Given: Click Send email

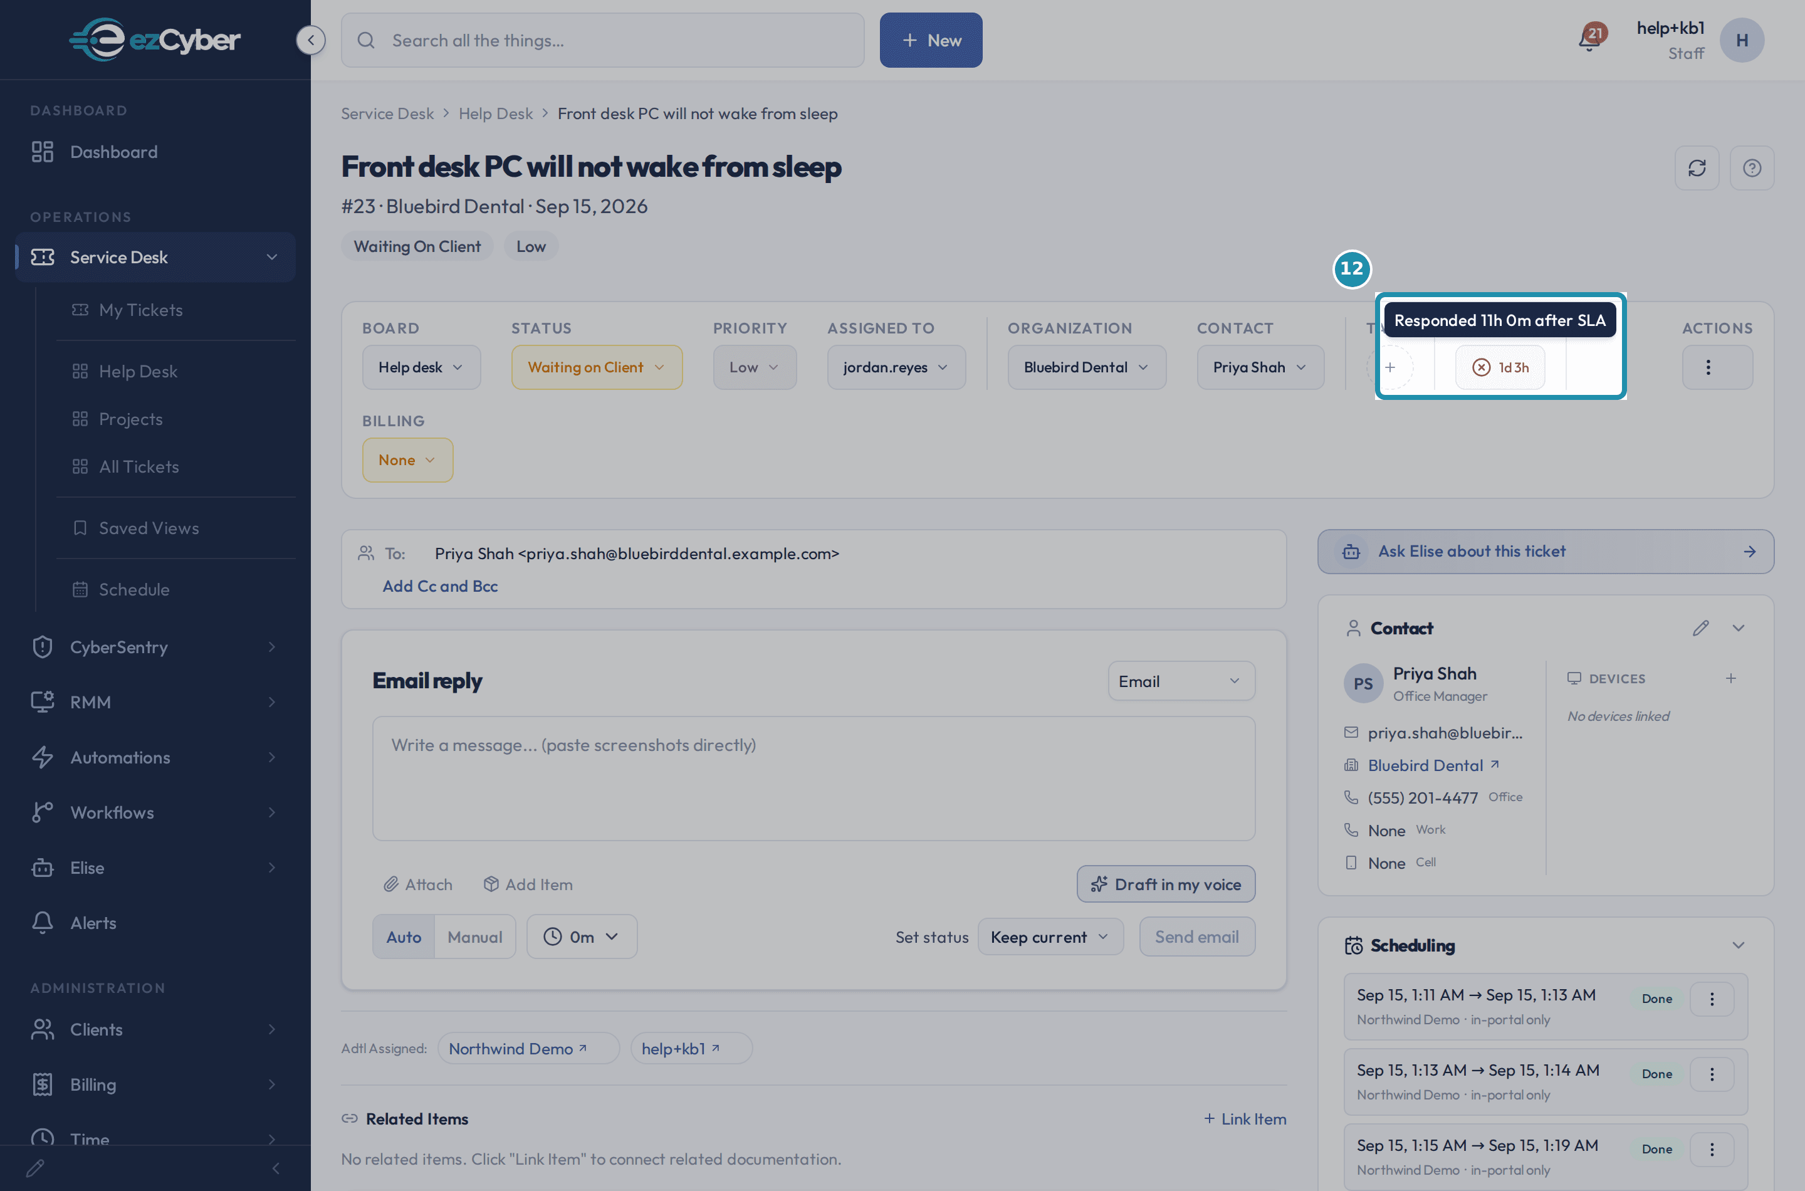Looking at the screenshot, I should click(1196, 937).
